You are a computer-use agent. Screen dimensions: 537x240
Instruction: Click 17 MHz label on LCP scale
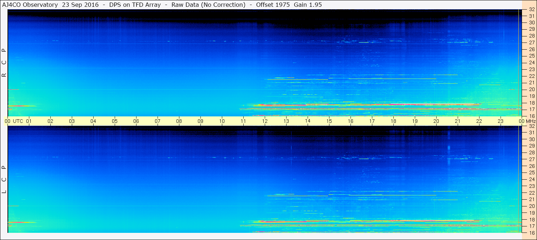click(x=532, y=226)
